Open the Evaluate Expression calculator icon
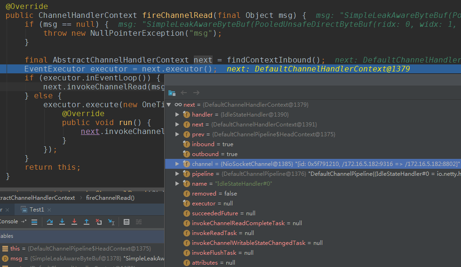 click(x=127, y=222)
